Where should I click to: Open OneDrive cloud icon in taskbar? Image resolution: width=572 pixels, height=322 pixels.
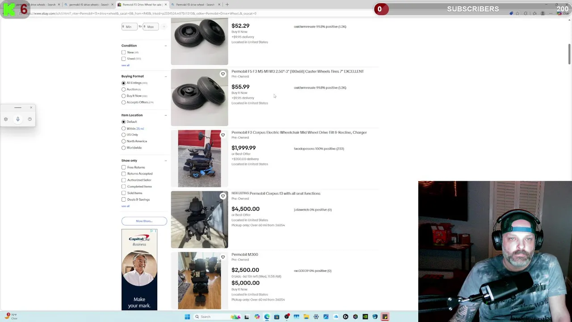pos(336,317)
